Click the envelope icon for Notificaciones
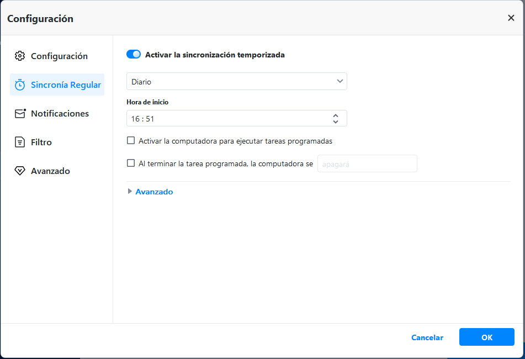This screenshot has width=525, height=359. point(20,114)
